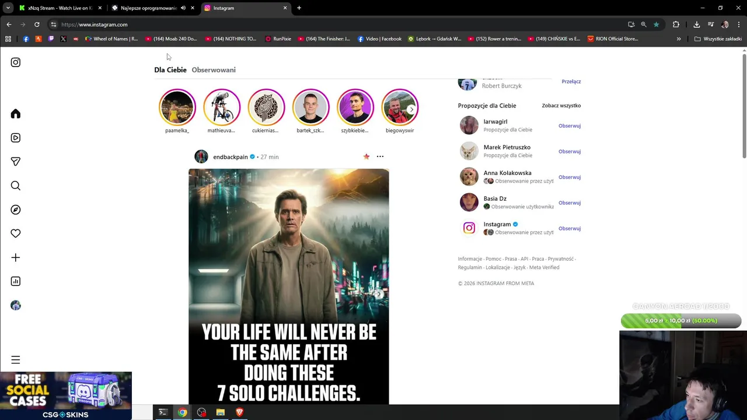Show next stories with arrow button
Image resolution: width=747 pixels, height=420 pixels.
click(x=411, y=109)
